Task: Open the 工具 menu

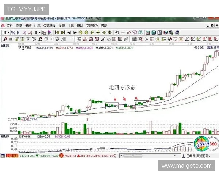Action: (71, 26)
